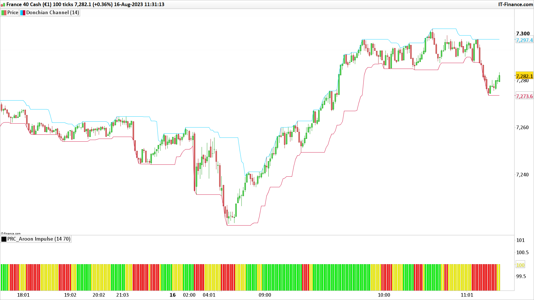Viewport: 534px width, 300px height.
Task: Open Donchian Channel (14) settings label
Action: point(53,12)
